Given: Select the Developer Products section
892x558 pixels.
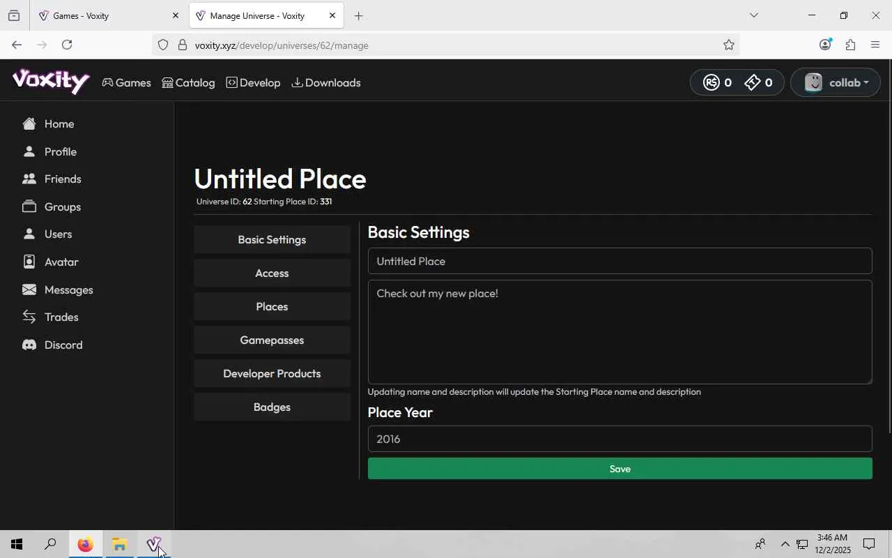Looking at the screenshot, I should click(x=272, y=374).
